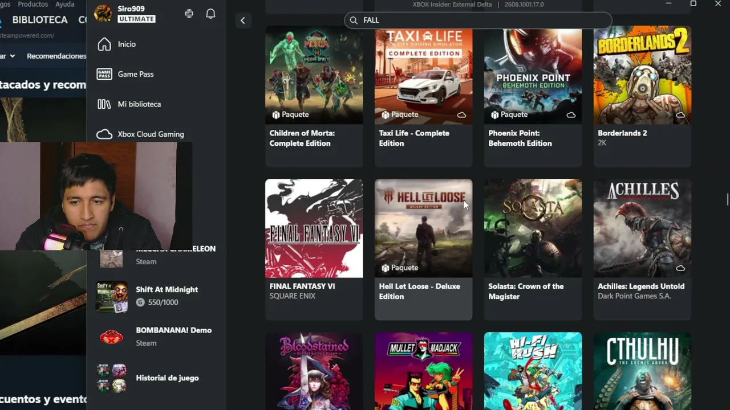
Task: Open the Phoenix Point cover art
Action: click(533, 75)
